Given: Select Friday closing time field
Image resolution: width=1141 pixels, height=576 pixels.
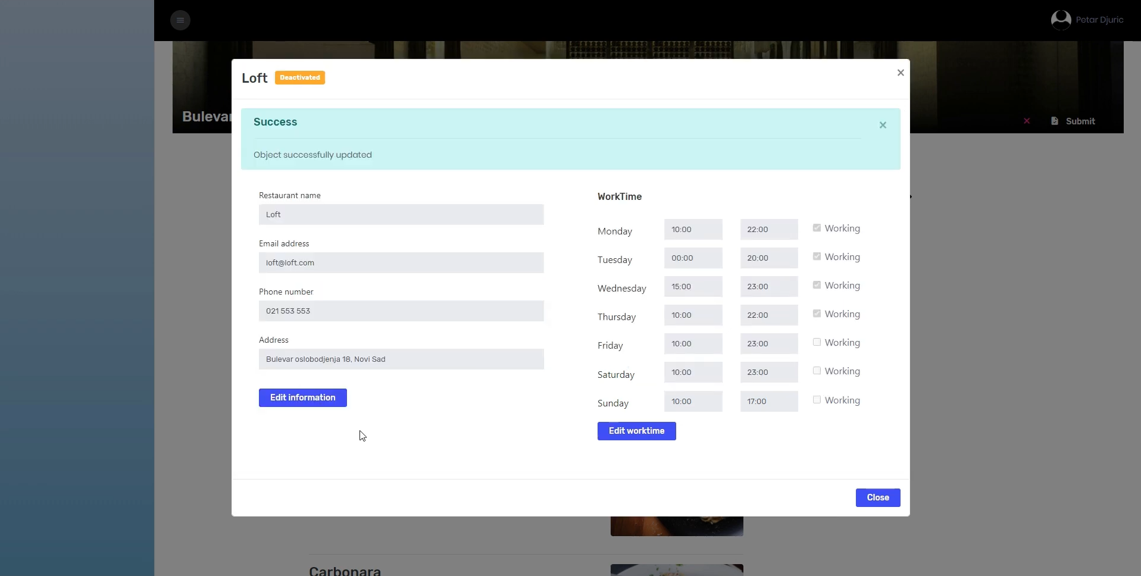Looking at the screenshot, I should click(769, 343).
